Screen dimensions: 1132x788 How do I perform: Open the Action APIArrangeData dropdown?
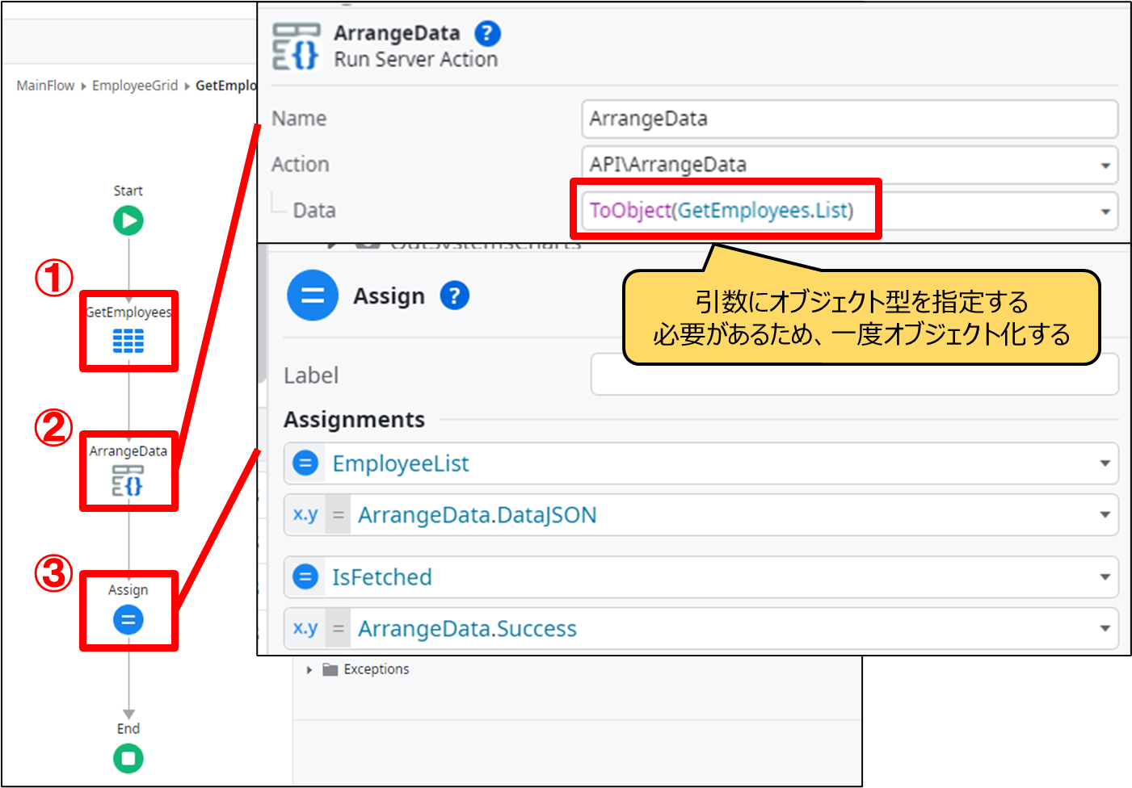[x=1105, y=166]
